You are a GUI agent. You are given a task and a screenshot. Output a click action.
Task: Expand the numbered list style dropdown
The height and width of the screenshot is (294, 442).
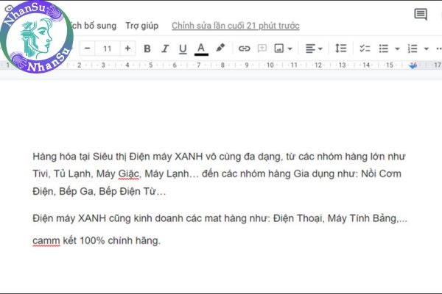427,49
